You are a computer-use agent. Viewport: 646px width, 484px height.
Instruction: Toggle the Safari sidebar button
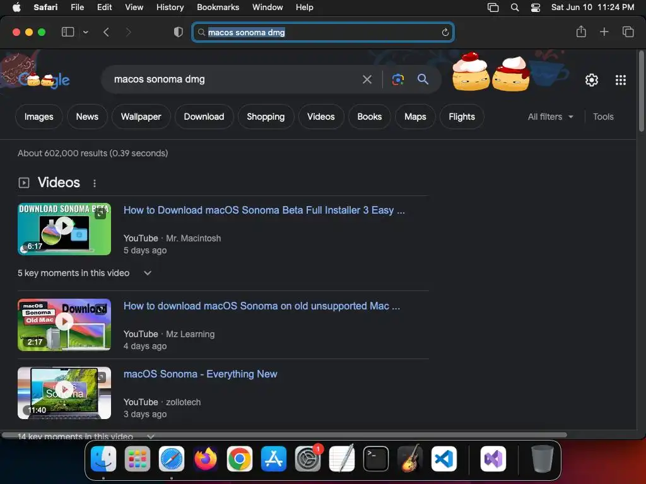pyautogui.click(x=68, y=32)
